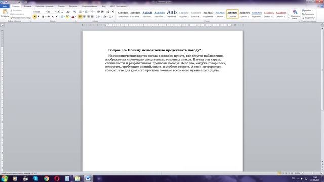Open Google Chrome from taskbar
This screenshot has height=182, width=324.
pyautogui.click(x=46, y=178)
